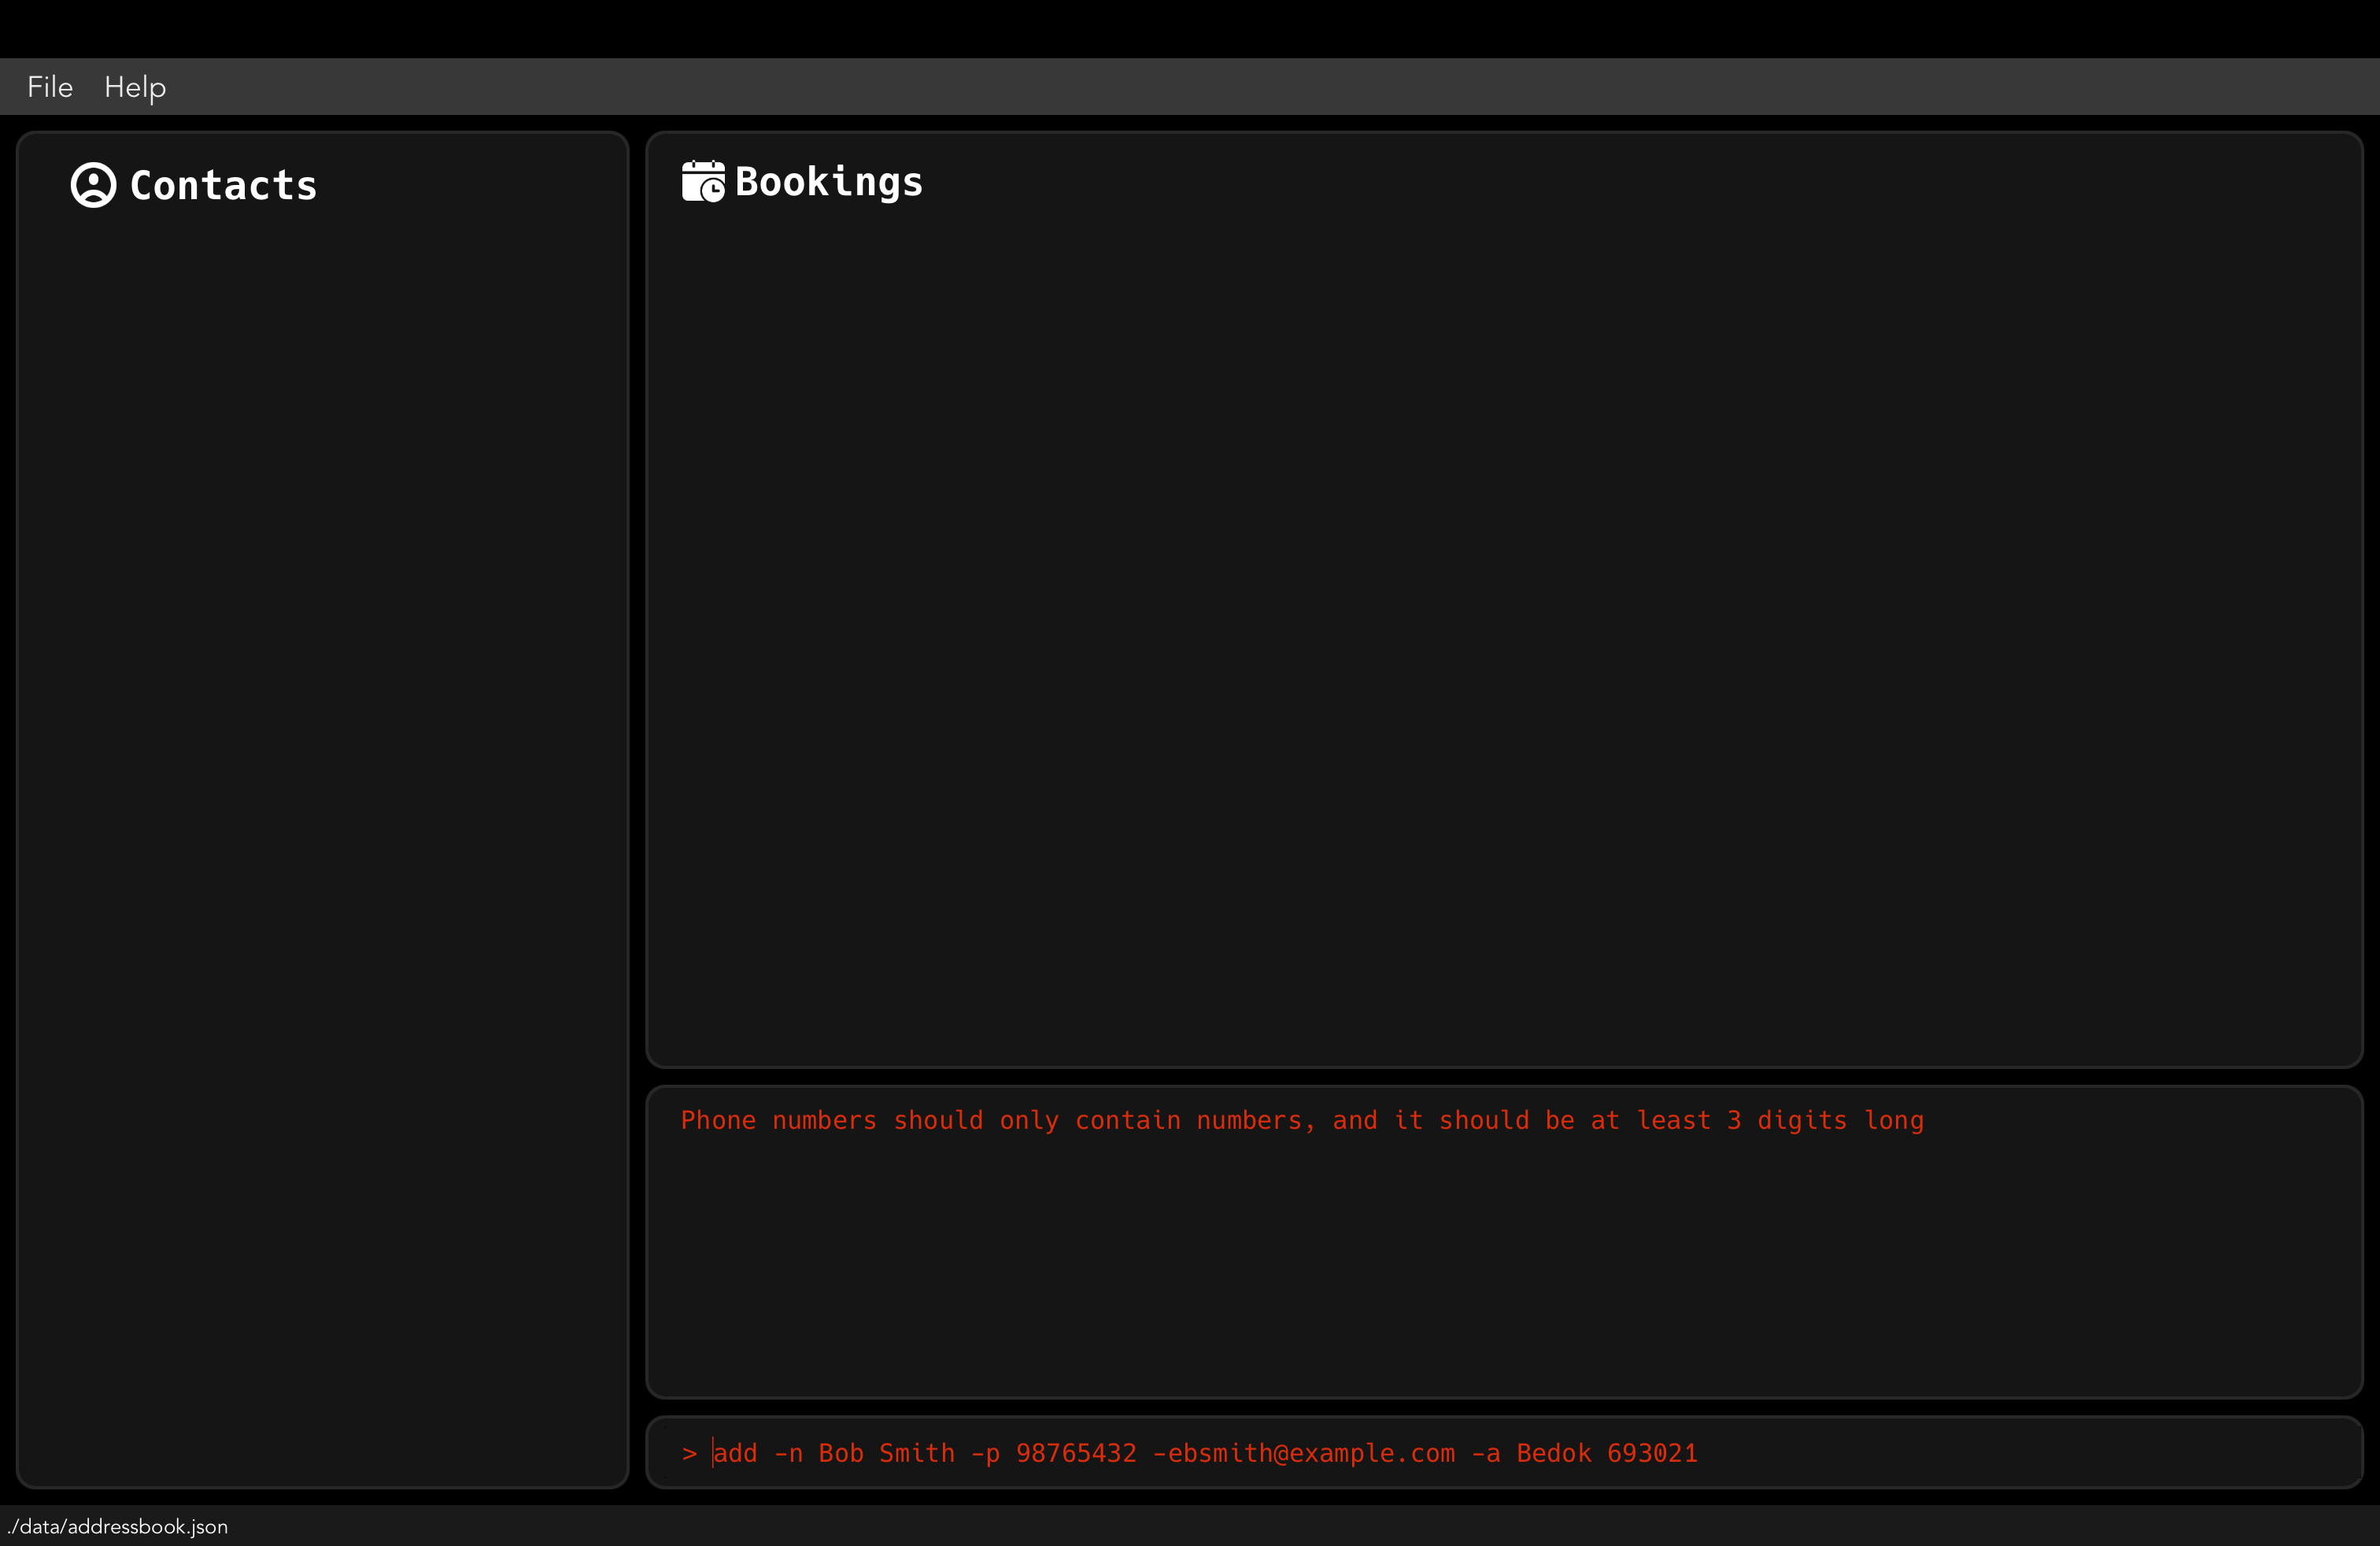Click the Contacts heading text
2380x1546 pixels.
[x=223, y=186]
